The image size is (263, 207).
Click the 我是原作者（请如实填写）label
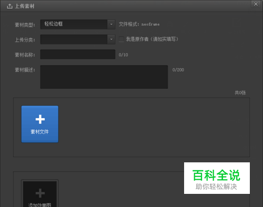pos(152,39)
